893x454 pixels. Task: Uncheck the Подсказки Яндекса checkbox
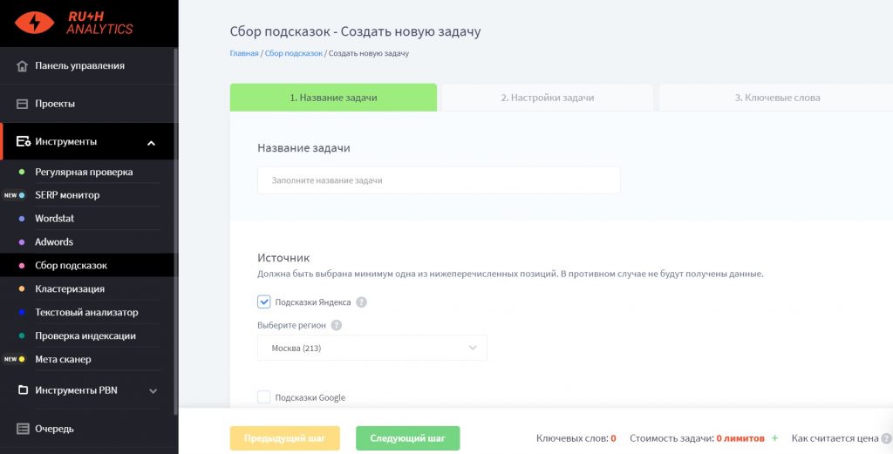tap(263, 302)
